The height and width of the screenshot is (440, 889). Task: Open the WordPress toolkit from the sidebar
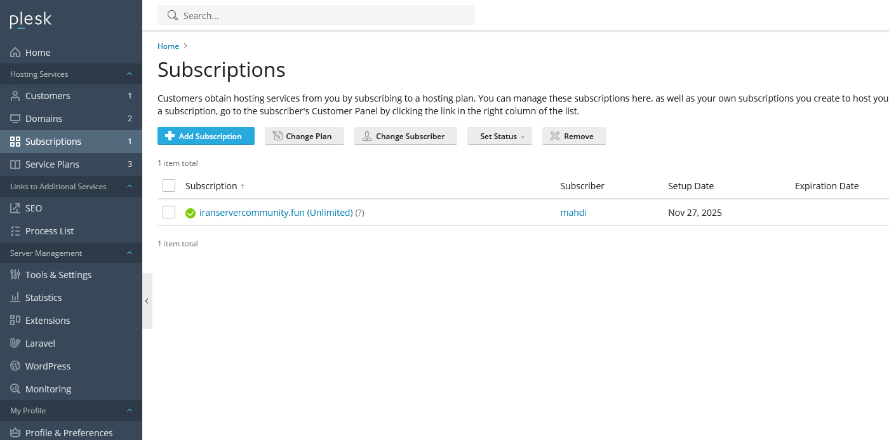pos(15,366)
